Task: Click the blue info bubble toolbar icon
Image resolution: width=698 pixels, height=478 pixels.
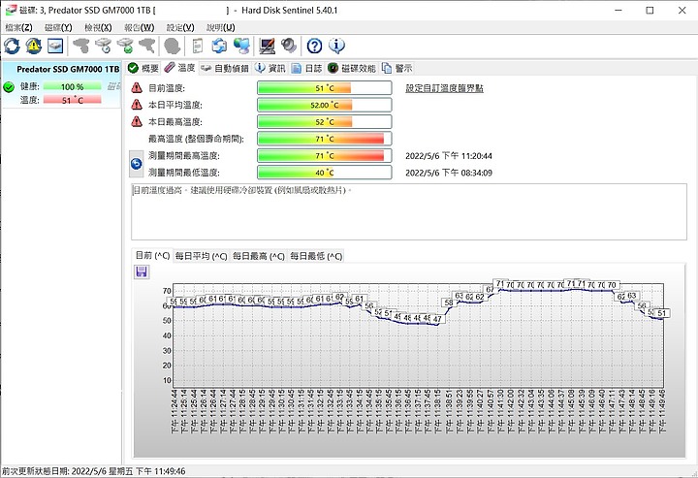Action: pos(337,46)
